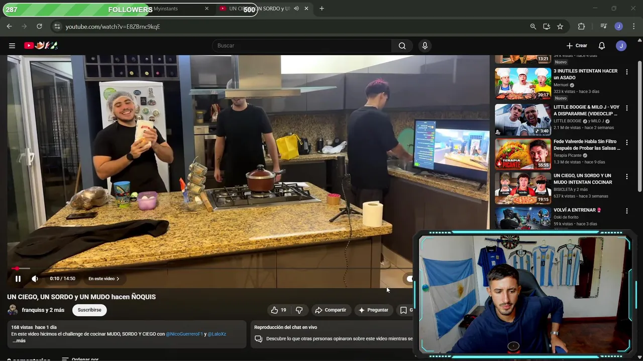The width and height of the screenshot is (643, 361).
Task: Click the URL youtube.com/watch address field
Action: tap(113, 27)
